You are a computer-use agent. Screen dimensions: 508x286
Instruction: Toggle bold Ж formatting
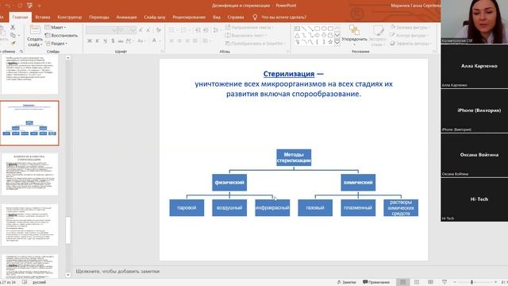point(90,41)
